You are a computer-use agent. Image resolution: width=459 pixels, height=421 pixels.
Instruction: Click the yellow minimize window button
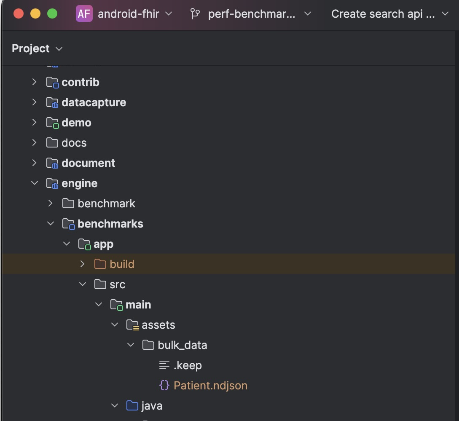pos(35,13)
